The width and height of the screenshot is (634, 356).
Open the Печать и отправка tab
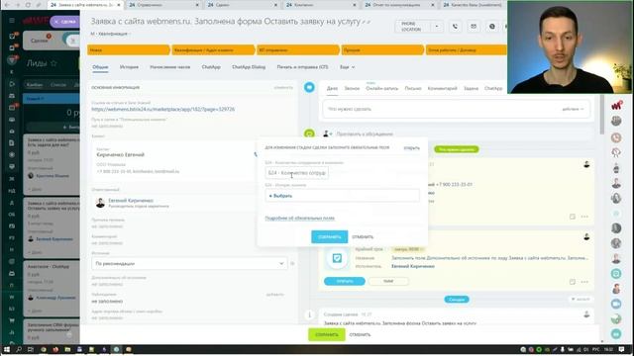tap(302, 67)
